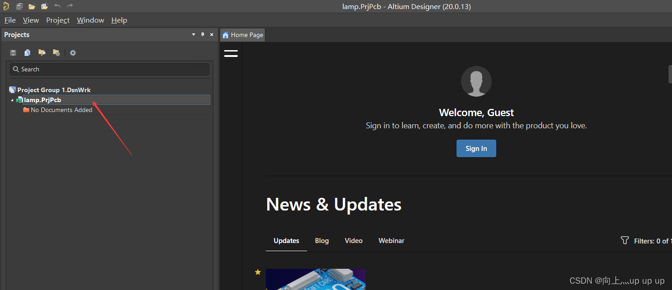Click the Projects panel title

17,35
